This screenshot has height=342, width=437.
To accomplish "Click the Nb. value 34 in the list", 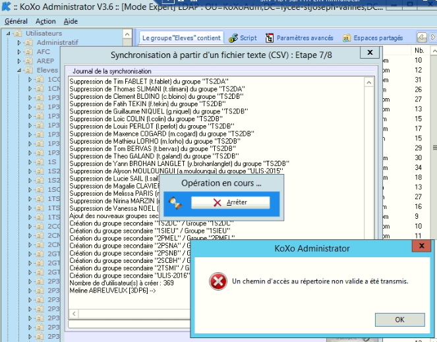I will tap(418, 167).
